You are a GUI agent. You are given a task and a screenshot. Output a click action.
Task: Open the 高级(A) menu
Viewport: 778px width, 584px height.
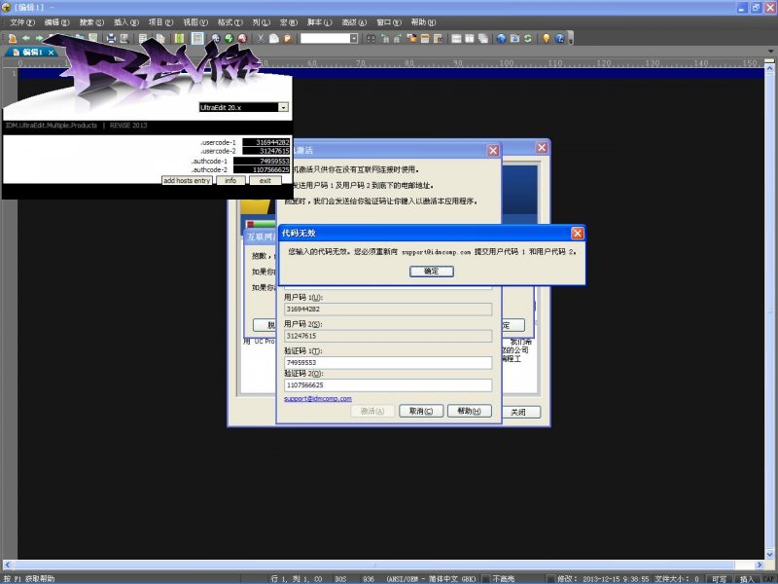click(x=354, y=22)
